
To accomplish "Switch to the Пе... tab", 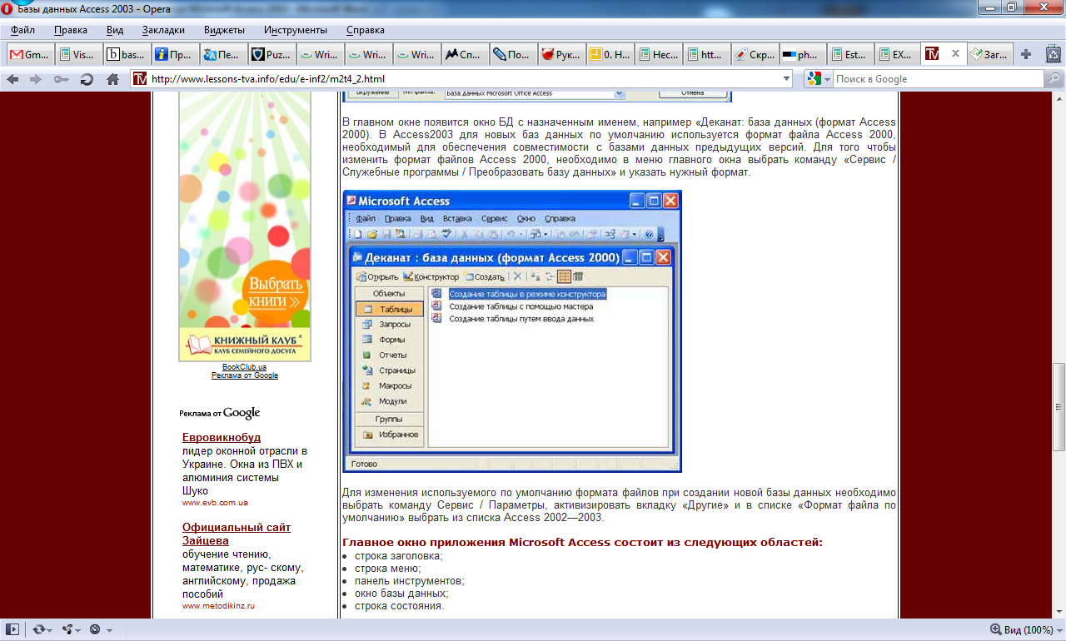I will [223, 55].
